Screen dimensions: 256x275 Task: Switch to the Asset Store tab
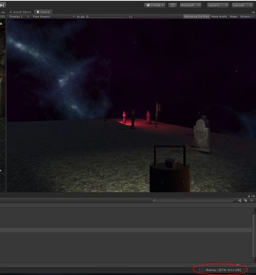click(x=20, y=12)
